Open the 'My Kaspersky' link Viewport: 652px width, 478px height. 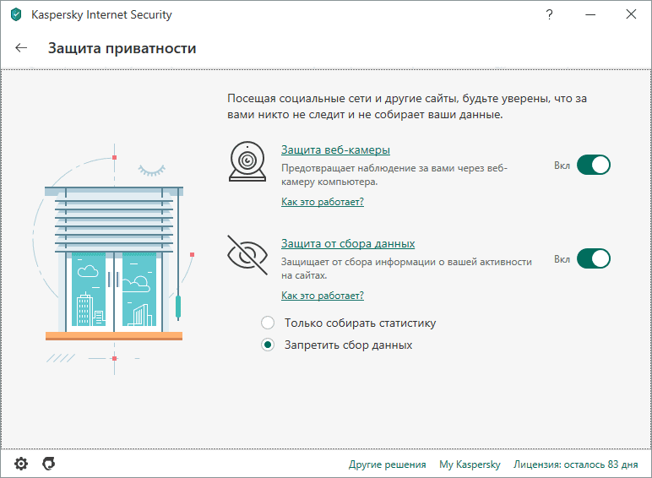(470, 464)
